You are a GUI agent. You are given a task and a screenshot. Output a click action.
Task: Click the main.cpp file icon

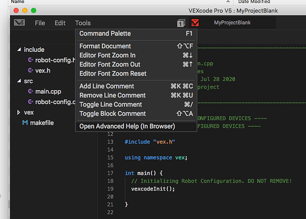pos(30,91)
